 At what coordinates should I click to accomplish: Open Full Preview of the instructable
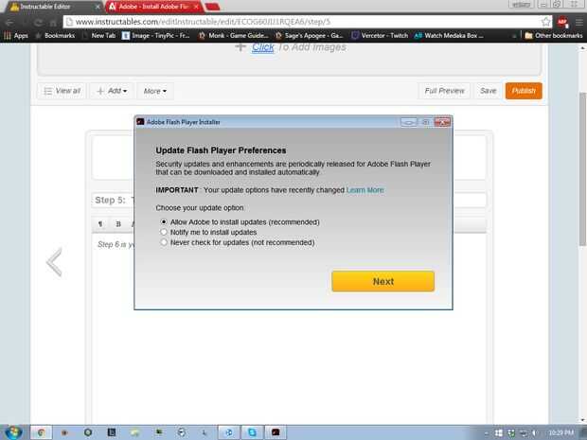pyautogui.click(x=444, y=91)
